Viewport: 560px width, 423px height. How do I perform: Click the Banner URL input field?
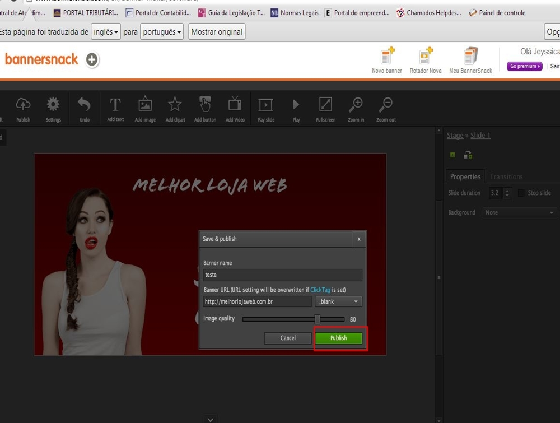pyautogui.click(x=257, y=301)
